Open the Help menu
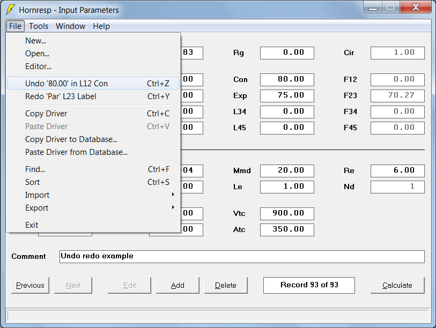 coord(101,26)
